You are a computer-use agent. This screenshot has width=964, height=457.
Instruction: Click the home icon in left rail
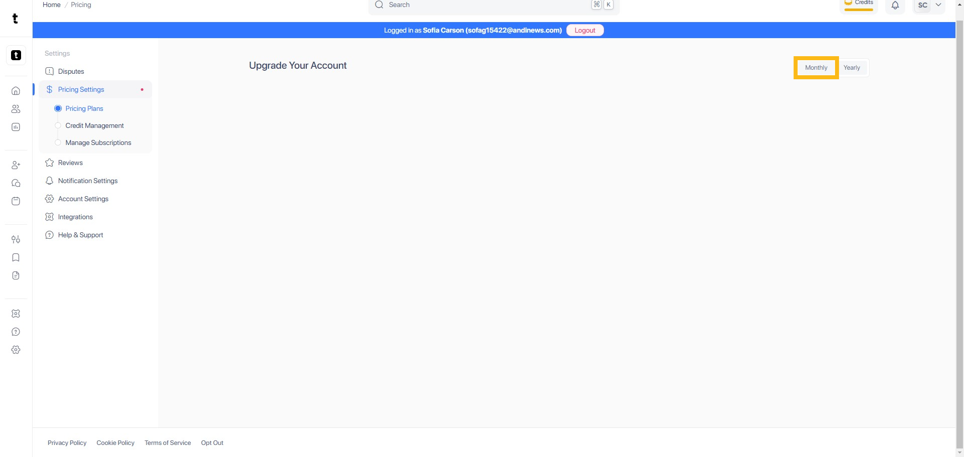[16, 91]
